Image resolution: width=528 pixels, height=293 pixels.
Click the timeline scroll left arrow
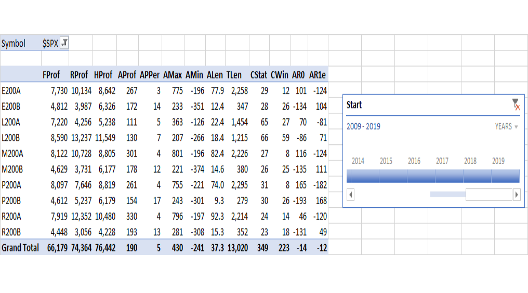351,195
